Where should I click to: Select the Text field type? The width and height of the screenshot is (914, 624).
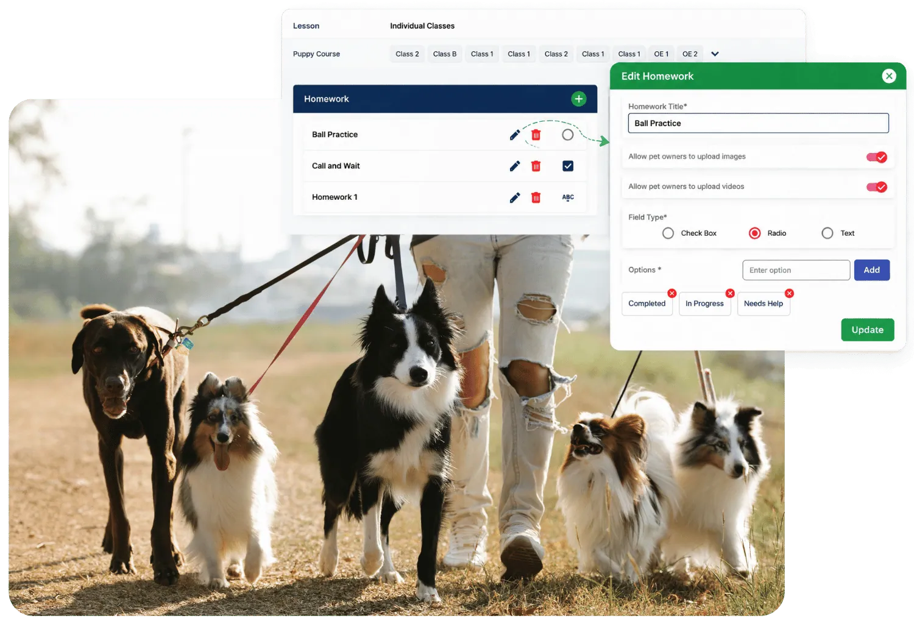827,233
